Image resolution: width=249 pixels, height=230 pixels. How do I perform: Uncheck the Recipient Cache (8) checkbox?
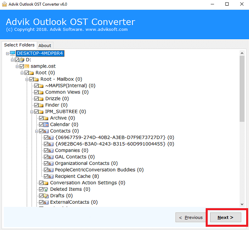pos(46,176)
